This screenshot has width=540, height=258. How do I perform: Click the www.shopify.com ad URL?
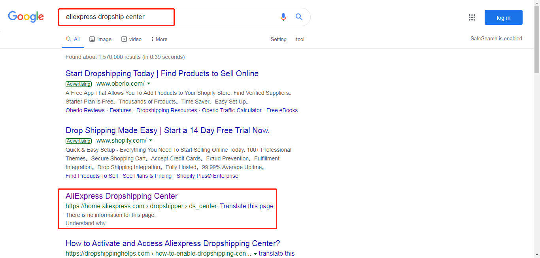[x=121, y=141]
